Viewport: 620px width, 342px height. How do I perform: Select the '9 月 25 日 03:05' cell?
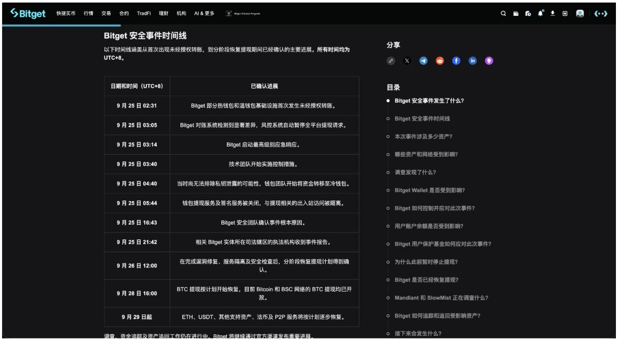tap(137, 125)
